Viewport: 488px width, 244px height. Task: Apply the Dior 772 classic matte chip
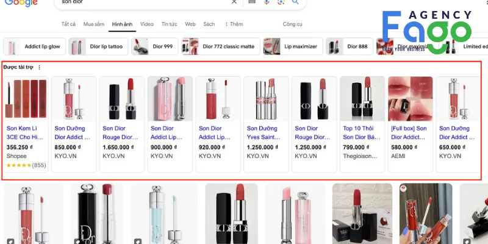pos(221,46)
